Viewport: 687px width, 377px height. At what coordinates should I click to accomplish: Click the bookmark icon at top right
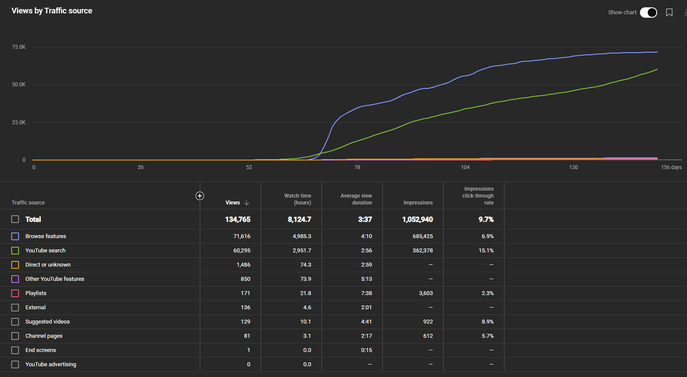669,13
